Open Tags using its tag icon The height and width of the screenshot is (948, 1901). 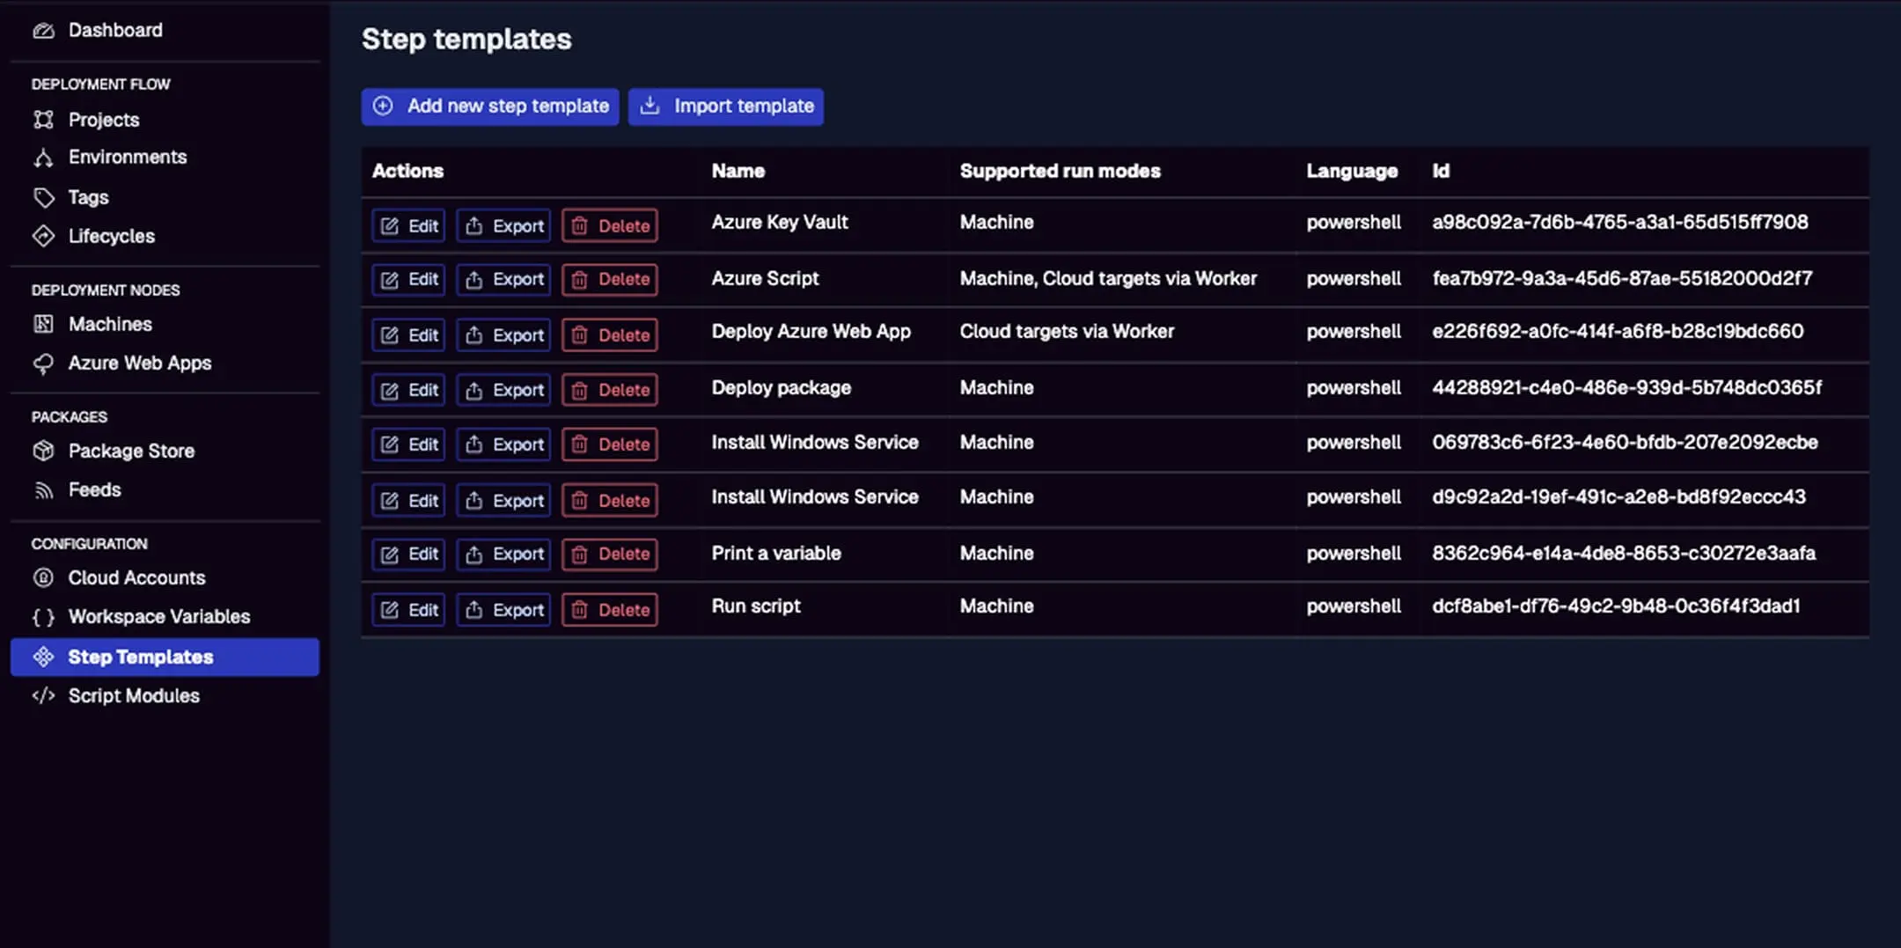click(x=45, y=196)
